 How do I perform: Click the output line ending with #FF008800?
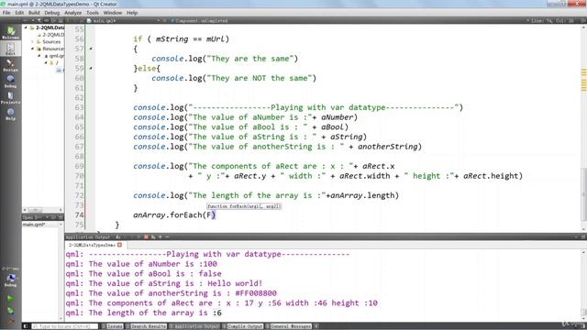click(172, 293)
